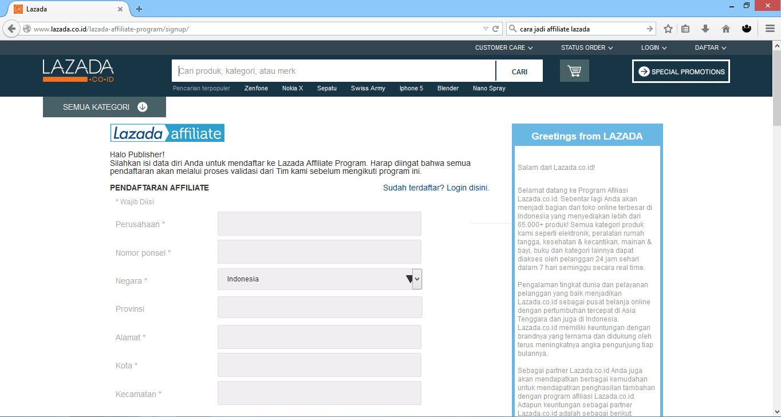Open the Semua Kategori menu
The image size is (781, 417).
[104, 107]
